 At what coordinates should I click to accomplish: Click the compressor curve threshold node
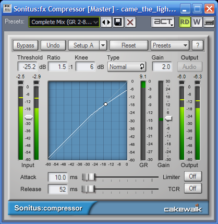point(105,104)
